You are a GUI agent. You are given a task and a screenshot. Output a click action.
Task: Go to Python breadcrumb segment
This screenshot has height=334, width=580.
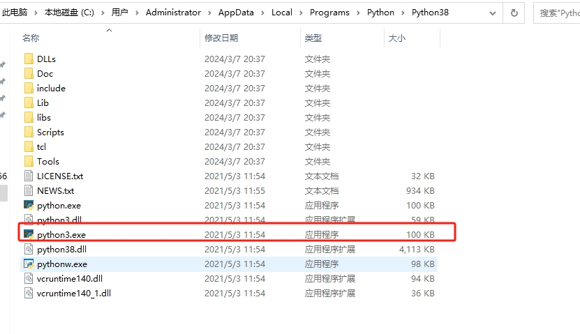point(380,13)
